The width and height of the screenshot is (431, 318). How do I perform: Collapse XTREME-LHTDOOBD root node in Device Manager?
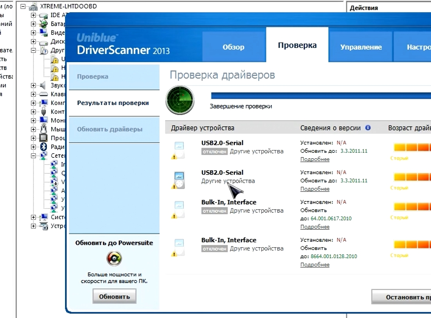point(23,6)
